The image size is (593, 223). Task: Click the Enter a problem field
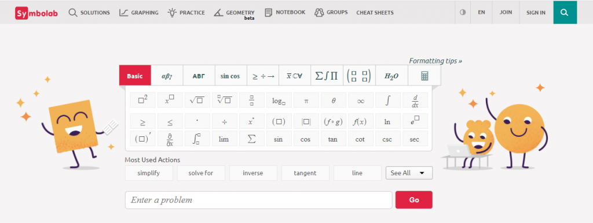pos(259,200)
